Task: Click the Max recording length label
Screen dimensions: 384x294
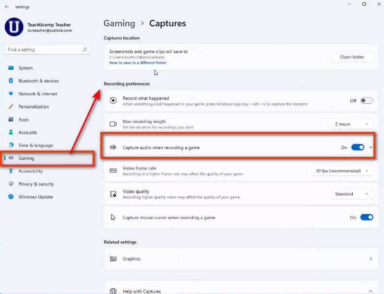Action: pos(144,121)
